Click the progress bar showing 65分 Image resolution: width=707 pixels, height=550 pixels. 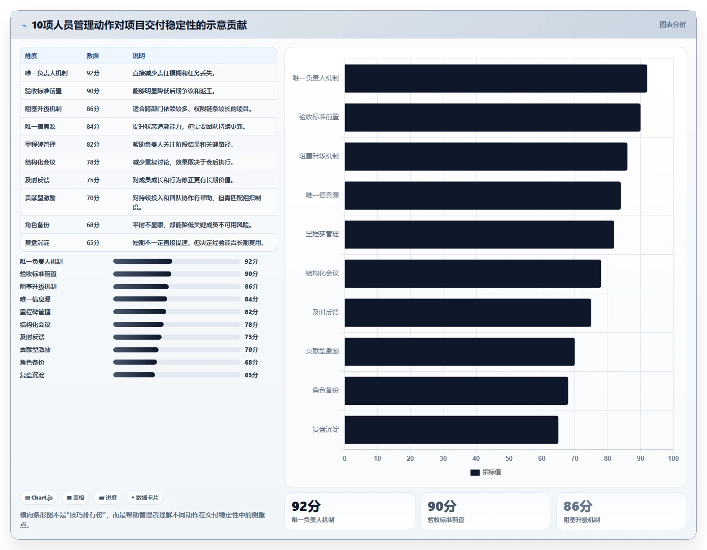point(177,375)
